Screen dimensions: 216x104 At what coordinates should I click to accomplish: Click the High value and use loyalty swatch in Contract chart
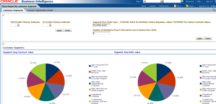pyautogui.click(x=90, y=89)
